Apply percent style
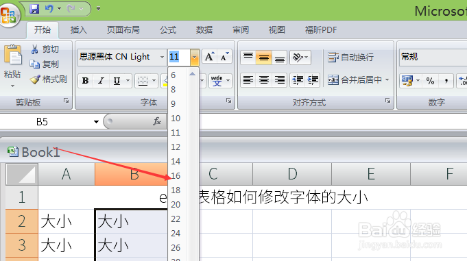467x261 pixels. coord(430,81)
